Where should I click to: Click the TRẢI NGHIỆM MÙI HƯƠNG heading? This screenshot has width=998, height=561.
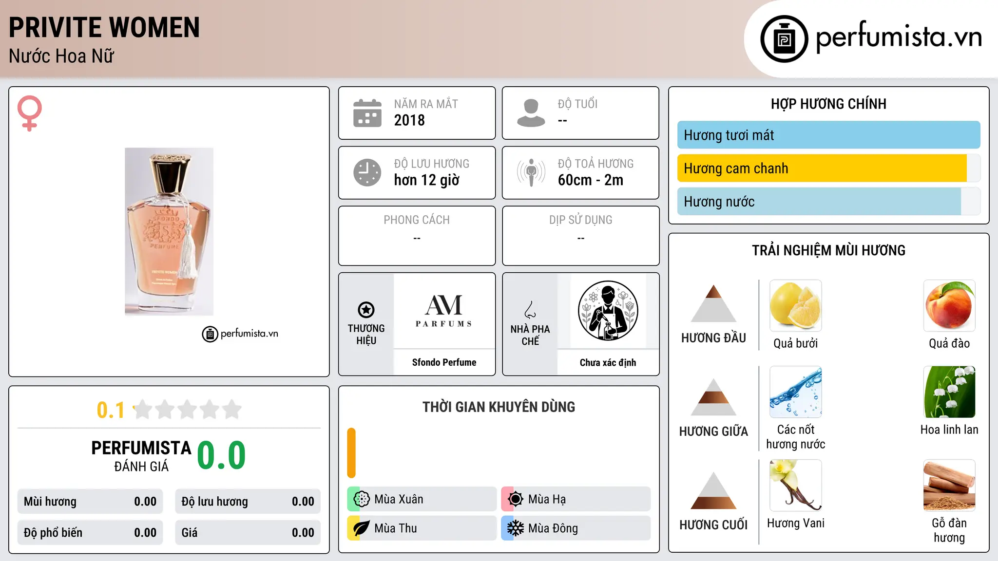pyautogui.click(x=828, y=250)
